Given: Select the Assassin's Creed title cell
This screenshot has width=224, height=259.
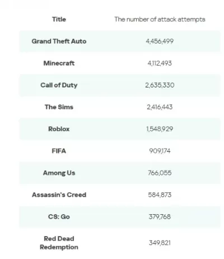Looking at the screenshot, I should (x=59, y=195).
